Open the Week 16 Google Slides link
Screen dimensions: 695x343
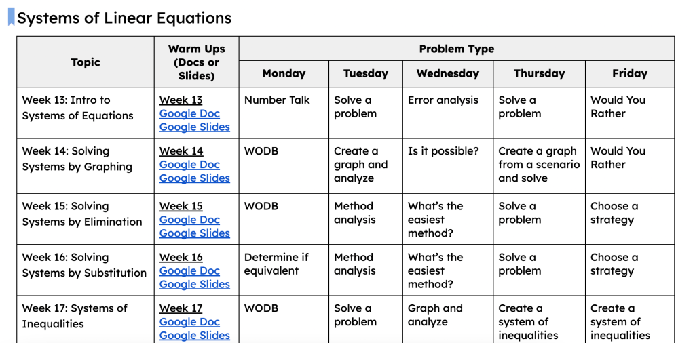click(194, 284)
